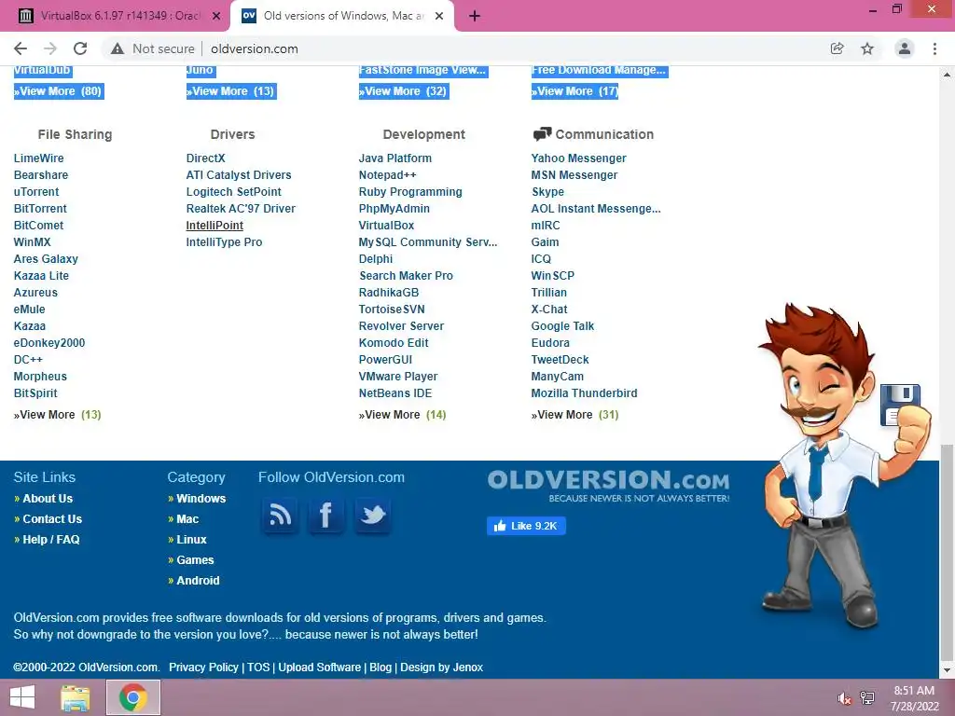Open the Twitter bird icon
Image resolution: width=955 pixels, height=716 pixels.
pyautogui.click(x=373, y=515)
